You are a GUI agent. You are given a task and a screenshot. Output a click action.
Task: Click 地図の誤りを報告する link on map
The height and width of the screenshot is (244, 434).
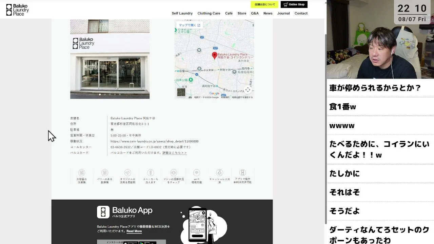(242, 97)
